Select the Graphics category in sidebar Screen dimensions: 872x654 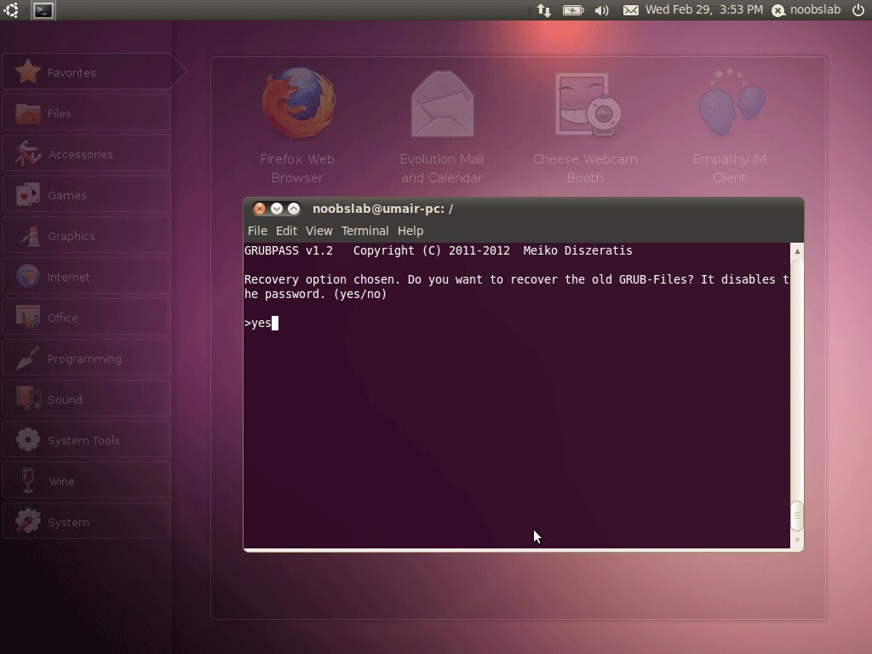28,236
